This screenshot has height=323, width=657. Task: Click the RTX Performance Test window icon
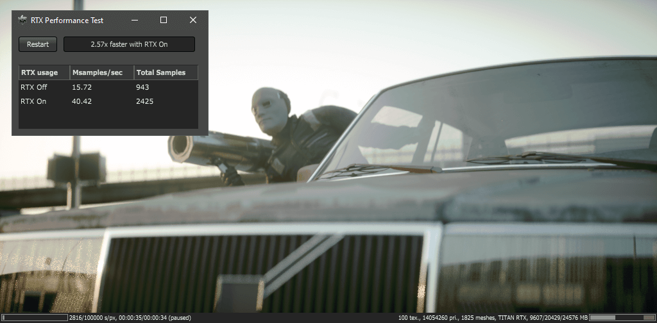pos(22,20)
